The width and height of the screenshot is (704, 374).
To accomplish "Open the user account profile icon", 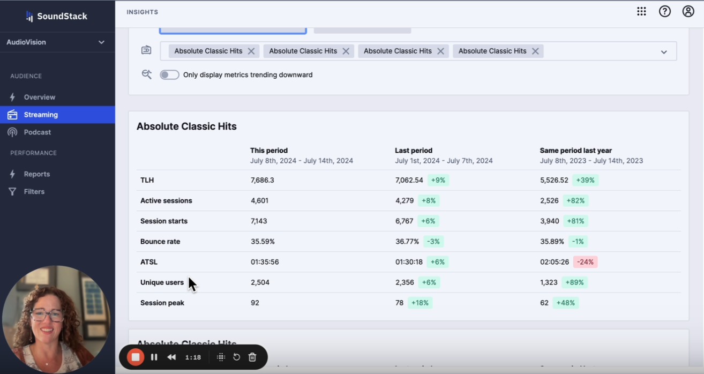I will (x=688, y=11).
